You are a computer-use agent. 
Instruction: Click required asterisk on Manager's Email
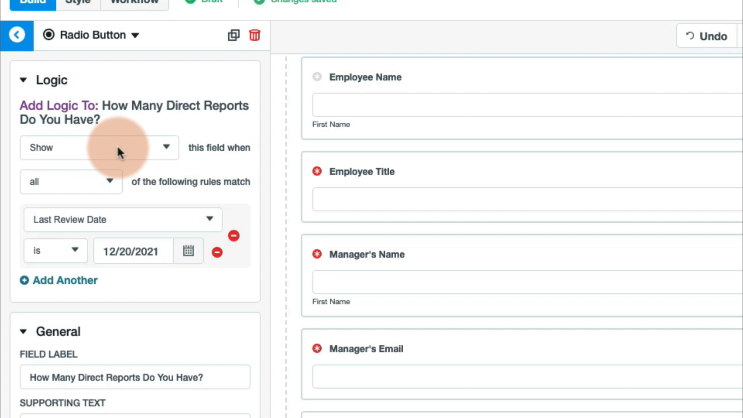click(x=317, y=348)
